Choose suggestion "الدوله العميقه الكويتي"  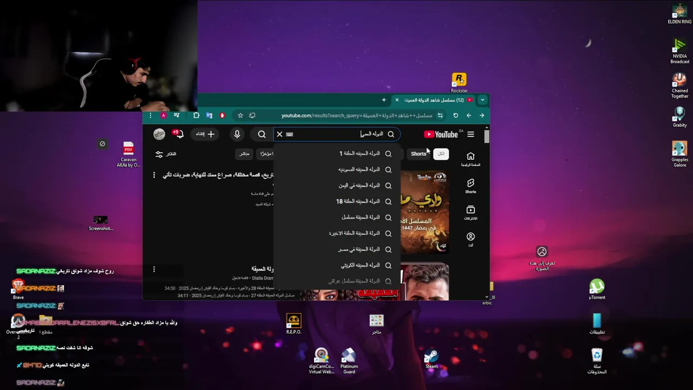click(x=336, y=265)
